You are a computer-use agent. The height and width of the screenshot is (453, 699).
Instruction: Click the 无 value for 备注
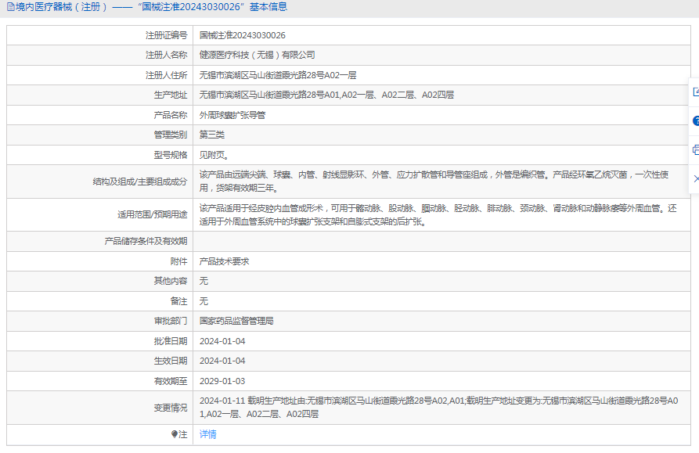(204, 301)
